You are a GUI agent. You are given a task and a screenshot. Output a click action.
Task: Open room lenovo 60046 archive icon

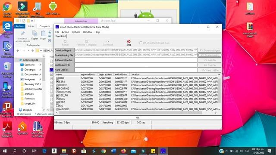coord(250,30)
